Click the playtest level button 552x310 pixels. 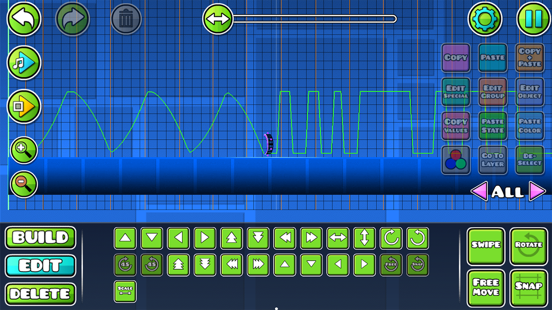pos(24,106)
